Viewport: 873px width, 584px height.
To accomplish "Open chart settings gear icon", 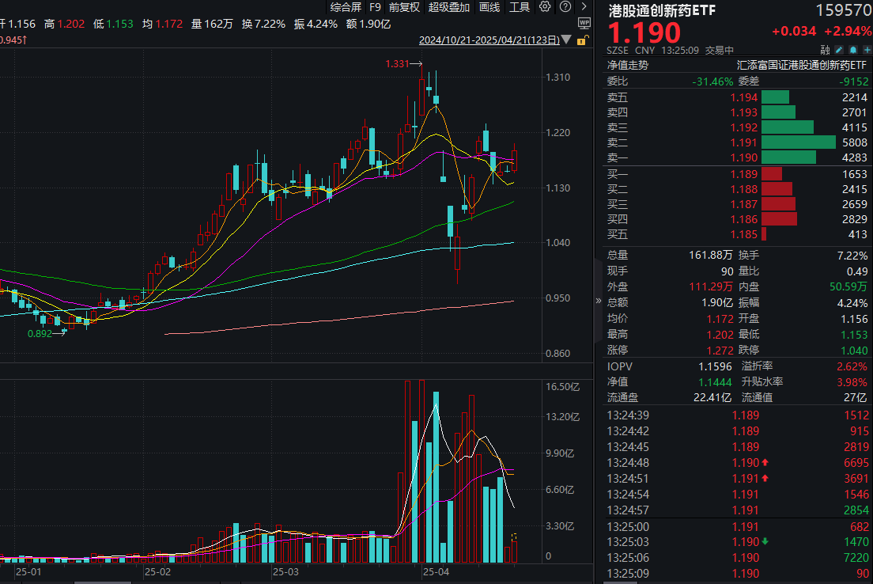I will coord(545,7).
